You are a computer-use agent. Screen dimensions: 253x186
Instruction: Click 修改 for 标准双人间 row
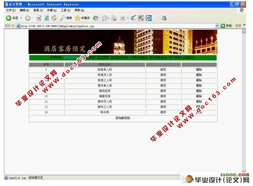point(163,75)
